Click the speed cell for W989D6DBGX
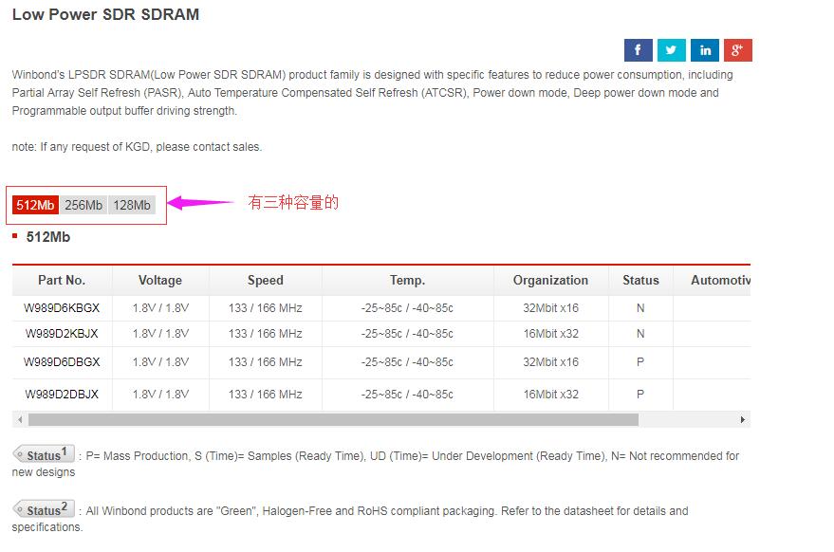The width and height of the screenshot is (834, 552). (266, 362)
